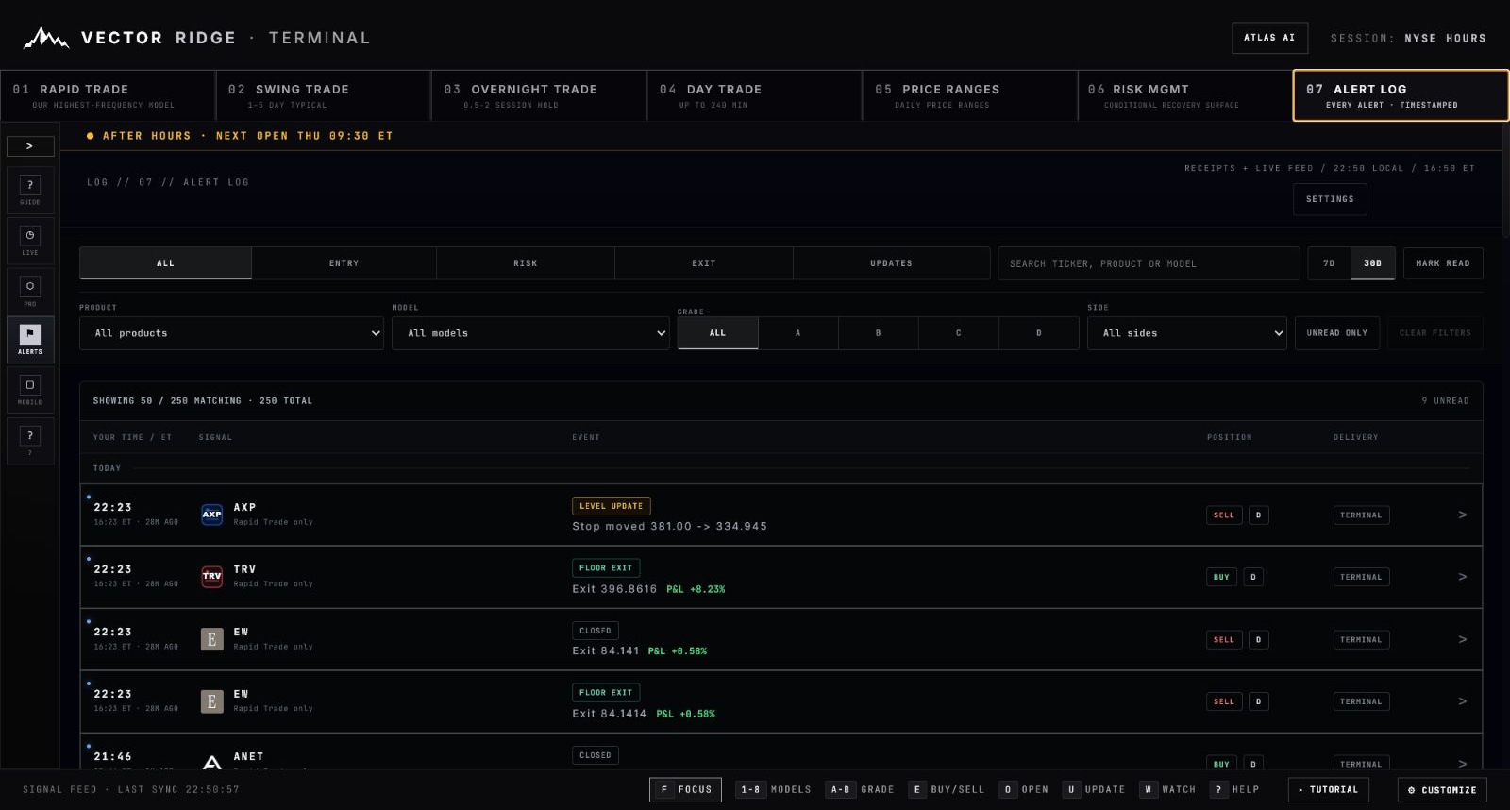This screenshot has width=1510, height=810.
Task: Select the Alerts flag icon in sidebar
Action: coord(30,340)
